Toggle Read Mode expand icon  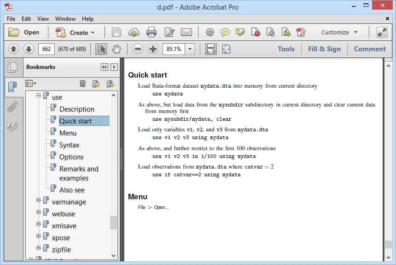(x=382, y=32)
